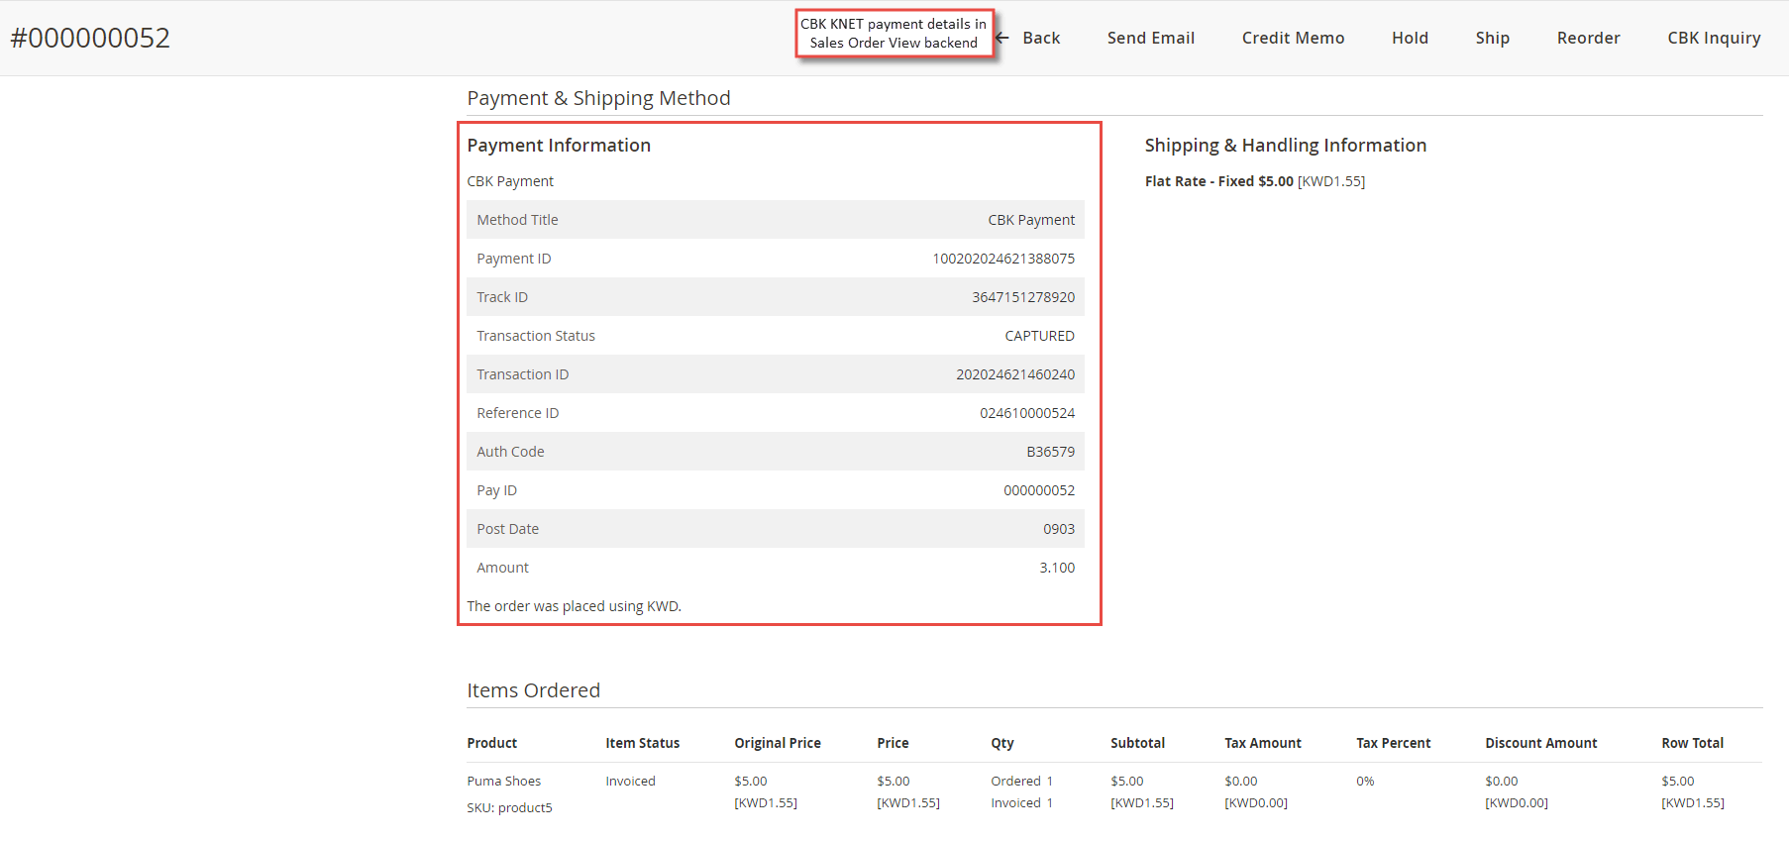
Task: Click the Payment & Shipping Method heading
Action: coord(598,98)
